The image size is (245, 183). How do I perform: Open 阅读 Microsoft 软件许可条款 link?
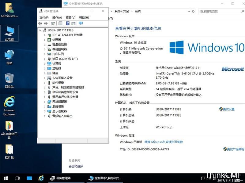point(164,142)
